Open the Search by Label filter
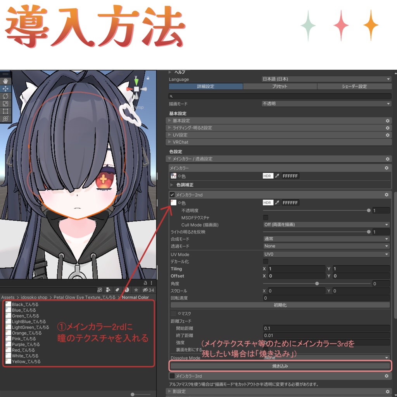This screenshot has height=397, width=397. pyautogui.click(x=117, y=290)
